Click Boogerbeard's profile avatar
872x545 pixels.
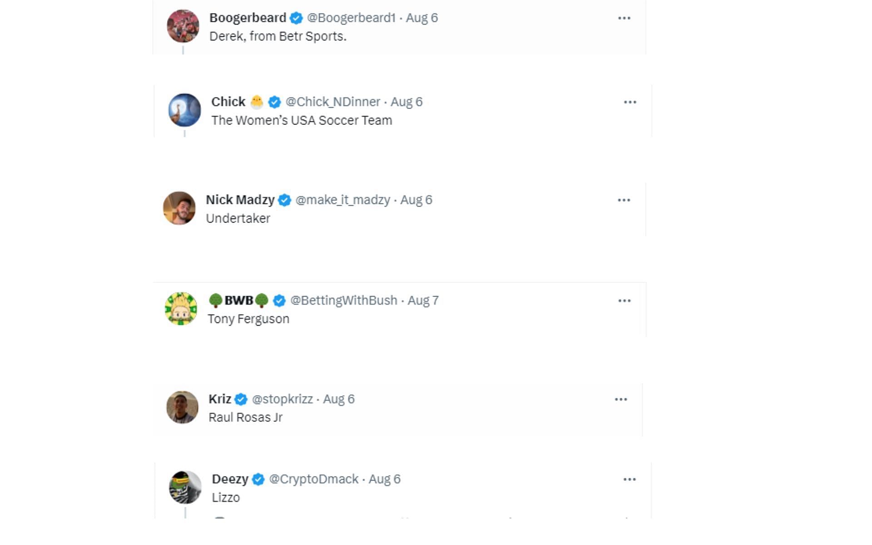[x=183, y=26]
